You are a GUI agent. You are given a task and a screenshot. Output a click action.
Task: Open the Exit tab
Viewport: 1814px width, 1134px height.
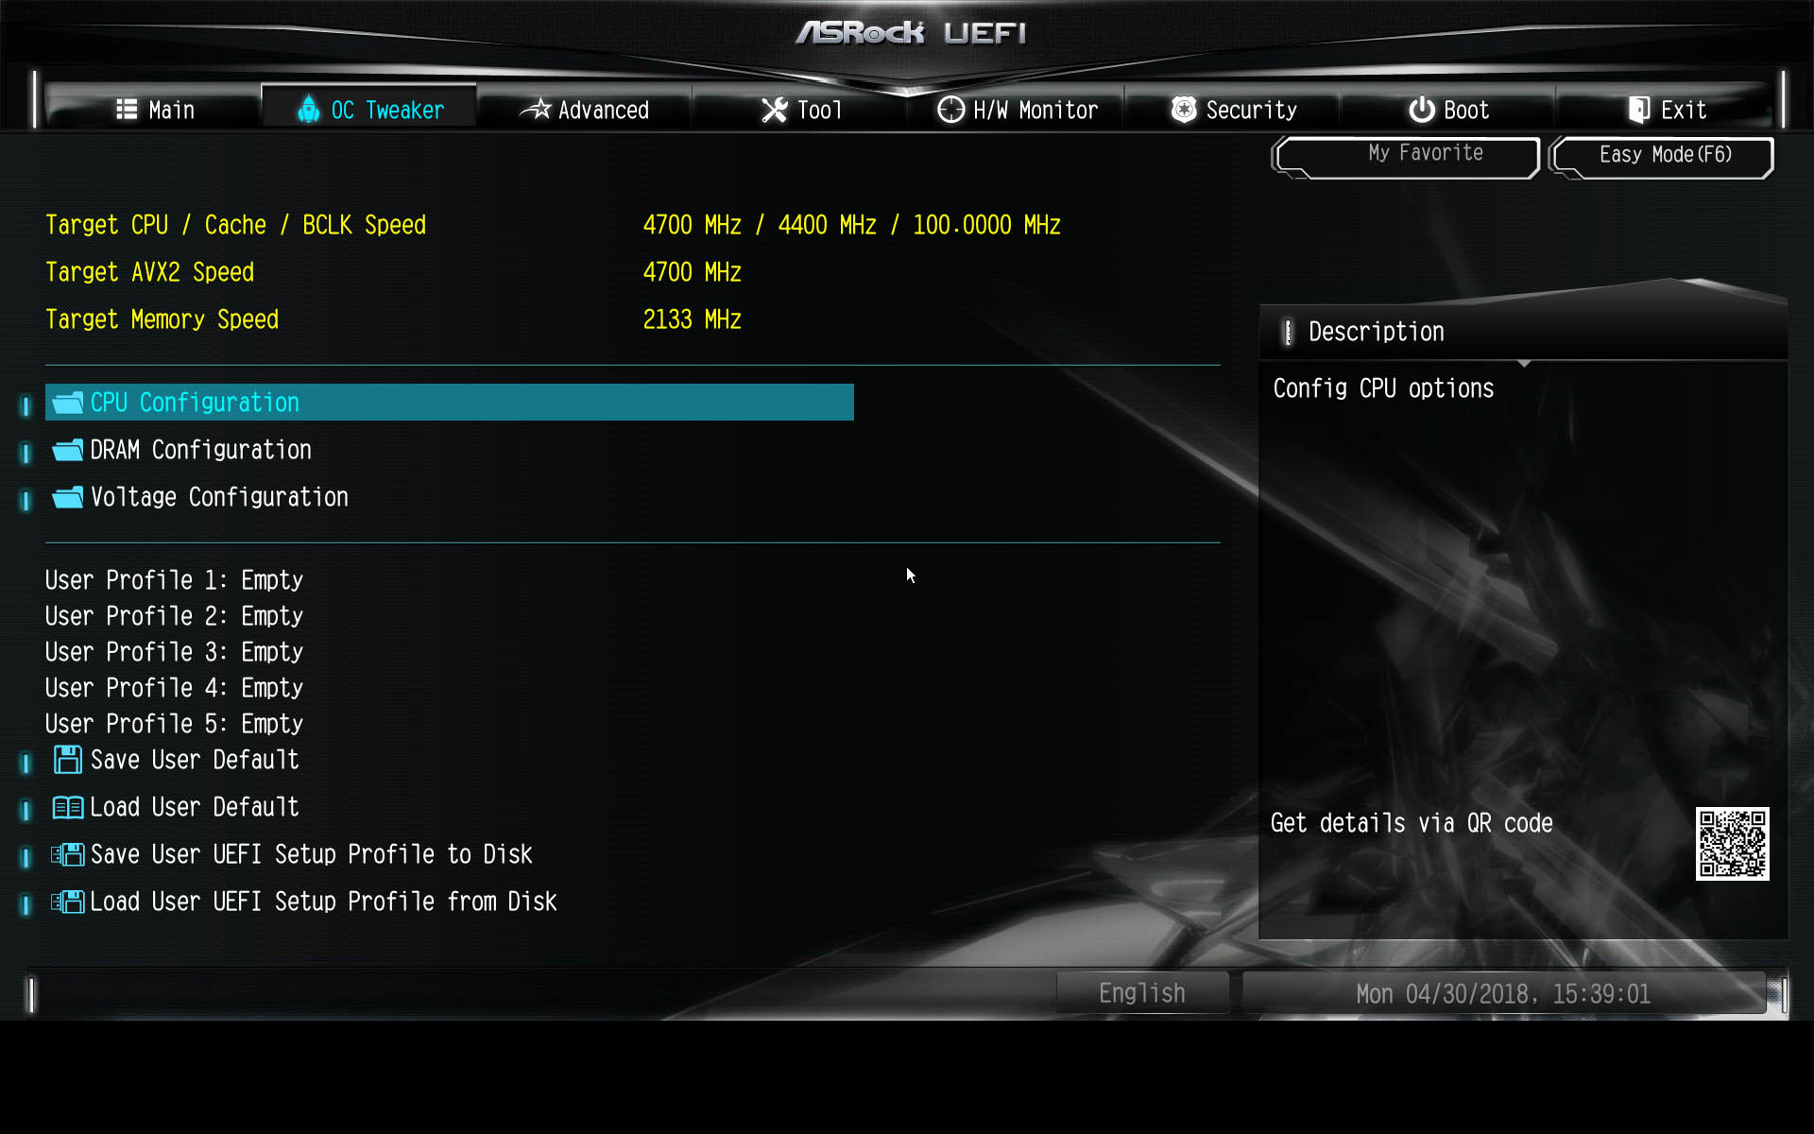1667,110
